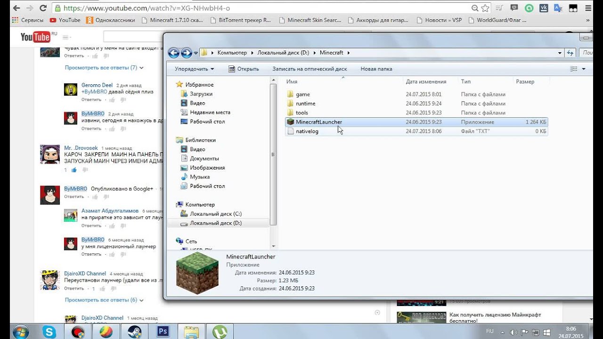The height and width of the screenshot is (339, 603).
Task: Open the video thumbnail beside Как получить лицензию Майнкрафт
Action: (x=422, y=317)
